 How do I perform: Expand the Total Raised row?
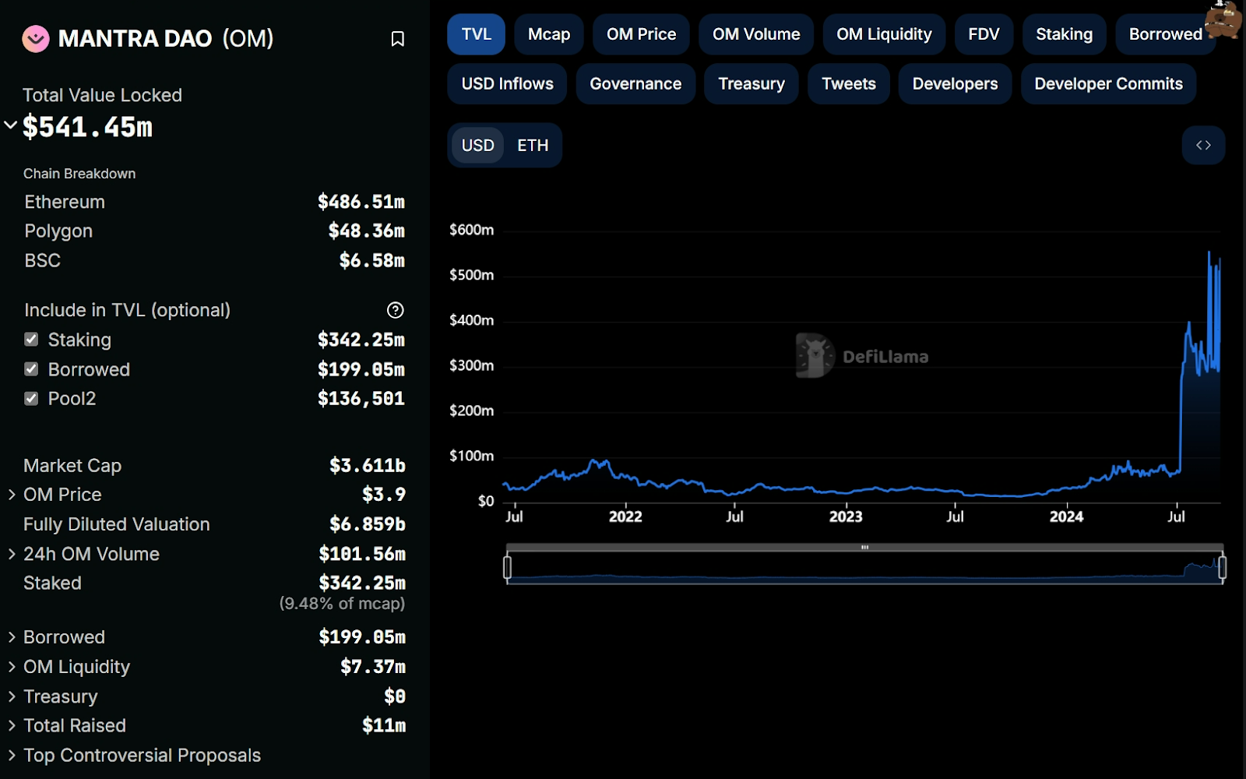coord(12,725)
